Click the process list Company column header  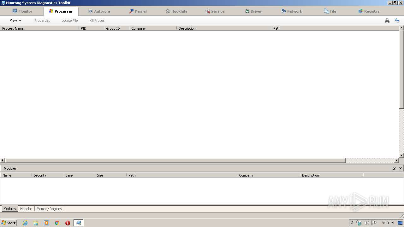click(153, 28)
